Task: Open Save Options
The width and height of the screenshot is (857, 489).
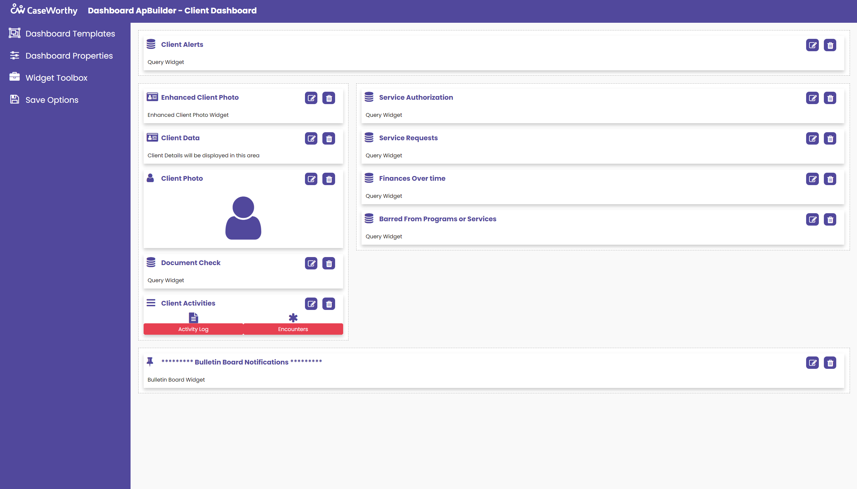Action: [x=52, y=100]
